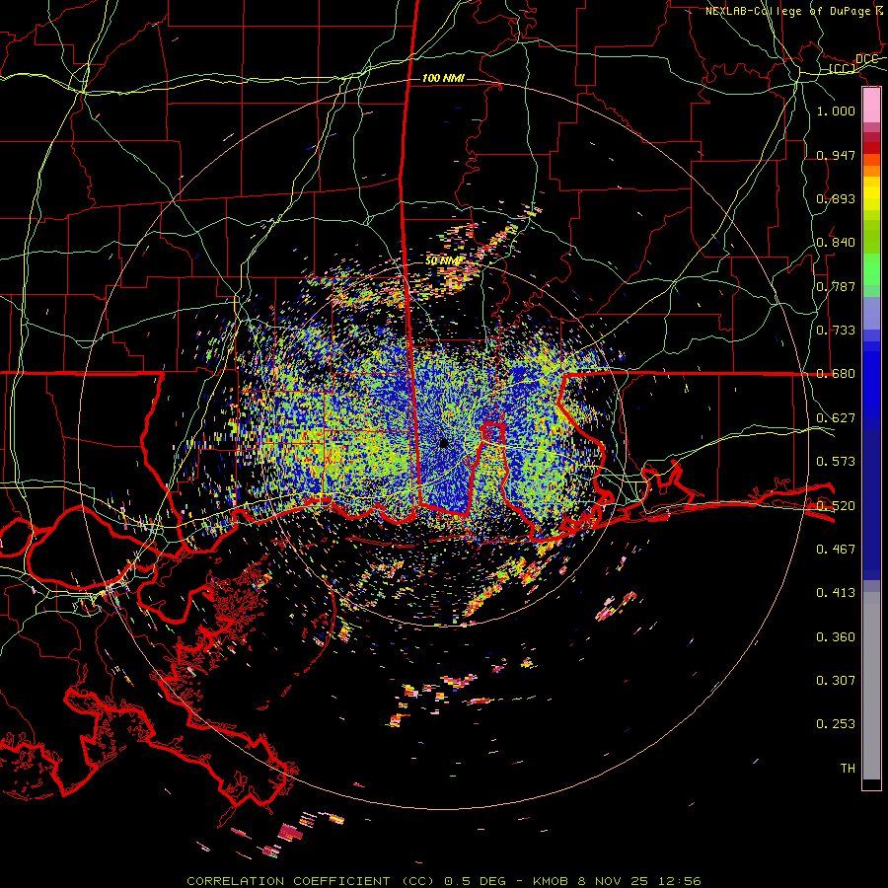888x888 pixels.
Task: Click the CORRELATION COEFFICIENT caption text
Action: coord(288,881)
